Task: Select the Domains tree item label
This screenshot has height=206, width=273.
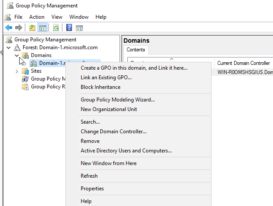Action: coord(41,55)
